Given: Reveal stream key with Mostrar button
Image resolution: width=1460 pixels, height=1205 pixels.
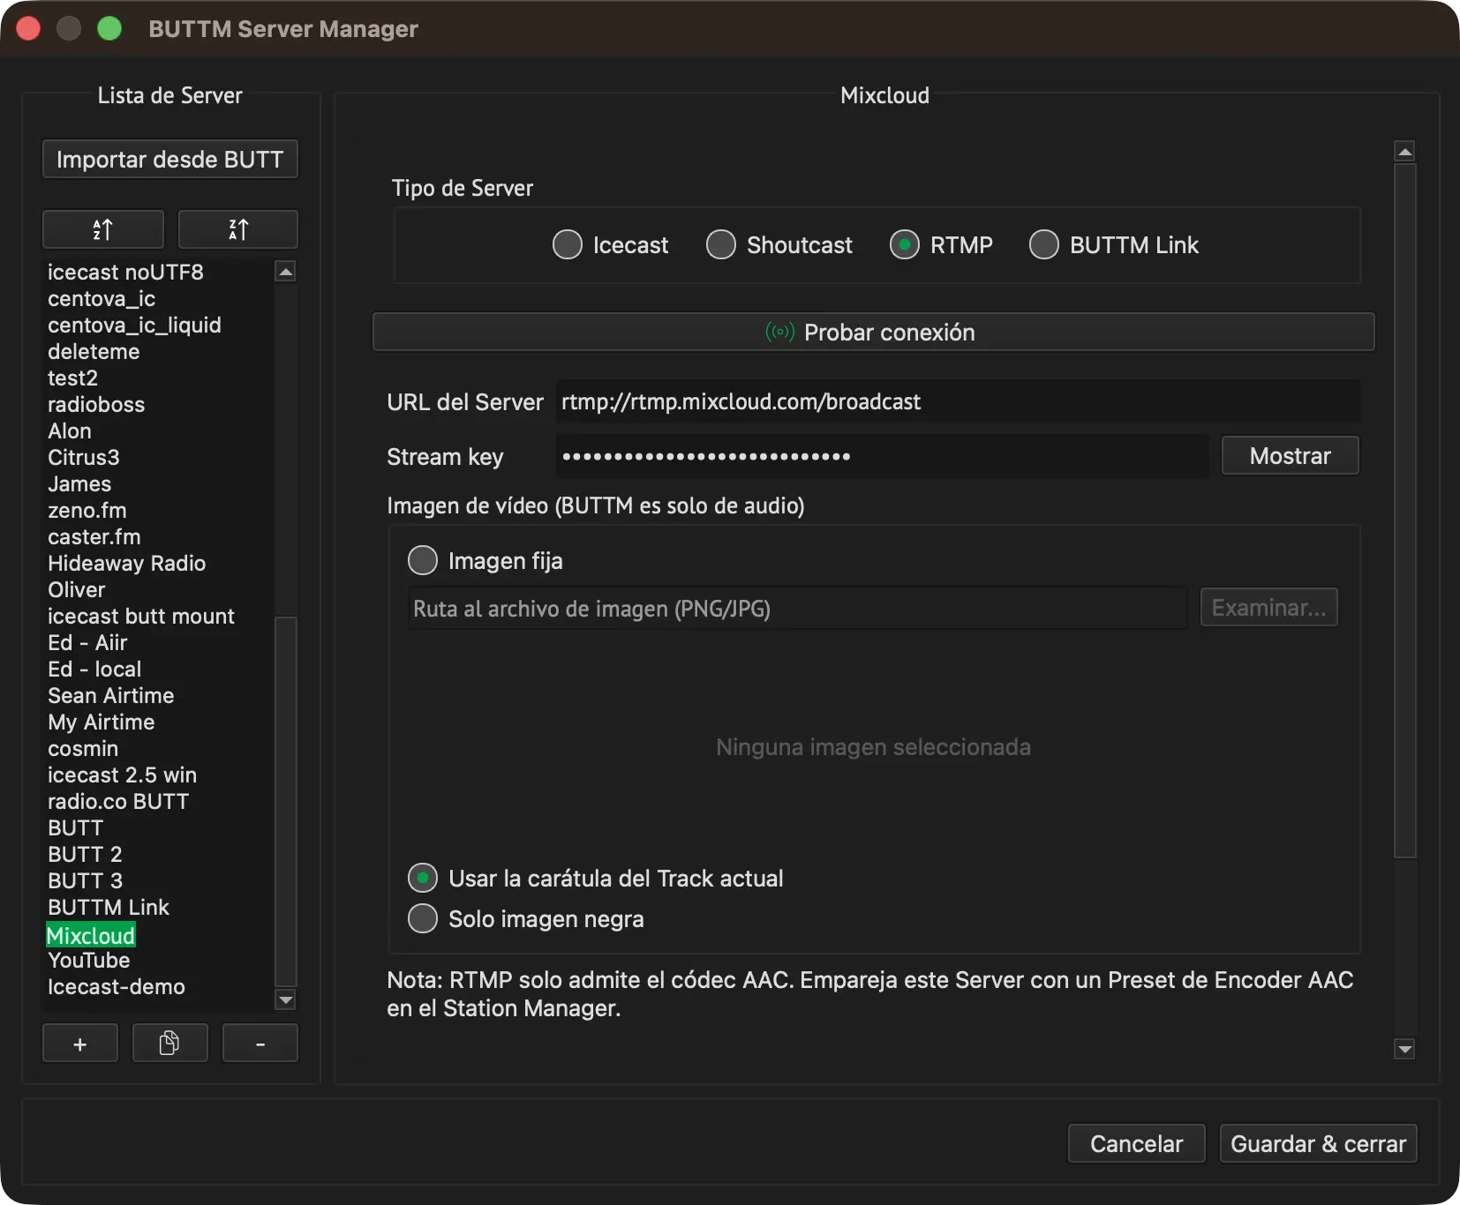Looking at the screenshot, I should coord(1290,455).
